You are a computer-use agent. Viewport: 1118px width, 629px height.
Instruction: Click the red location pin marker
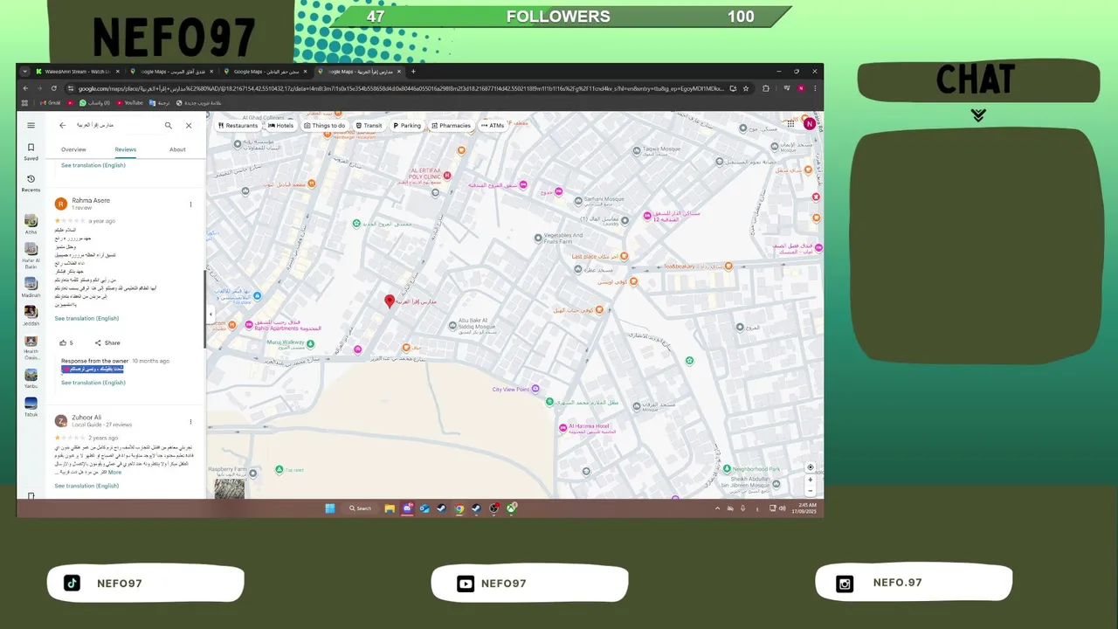390,301
